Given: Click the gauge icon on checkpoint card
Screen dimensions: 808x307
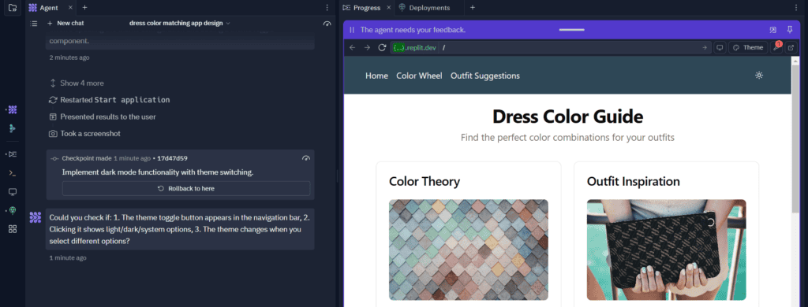Looking at the screenshot, I should (306, 158).
